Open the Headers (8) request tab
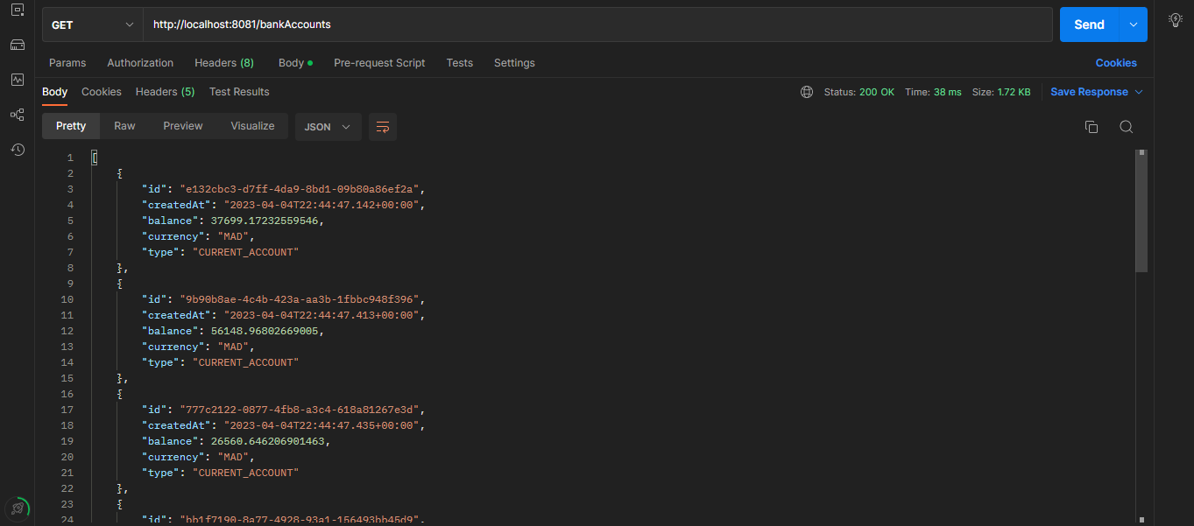This screenshot has height=526, width=1194. click(224, 62)
